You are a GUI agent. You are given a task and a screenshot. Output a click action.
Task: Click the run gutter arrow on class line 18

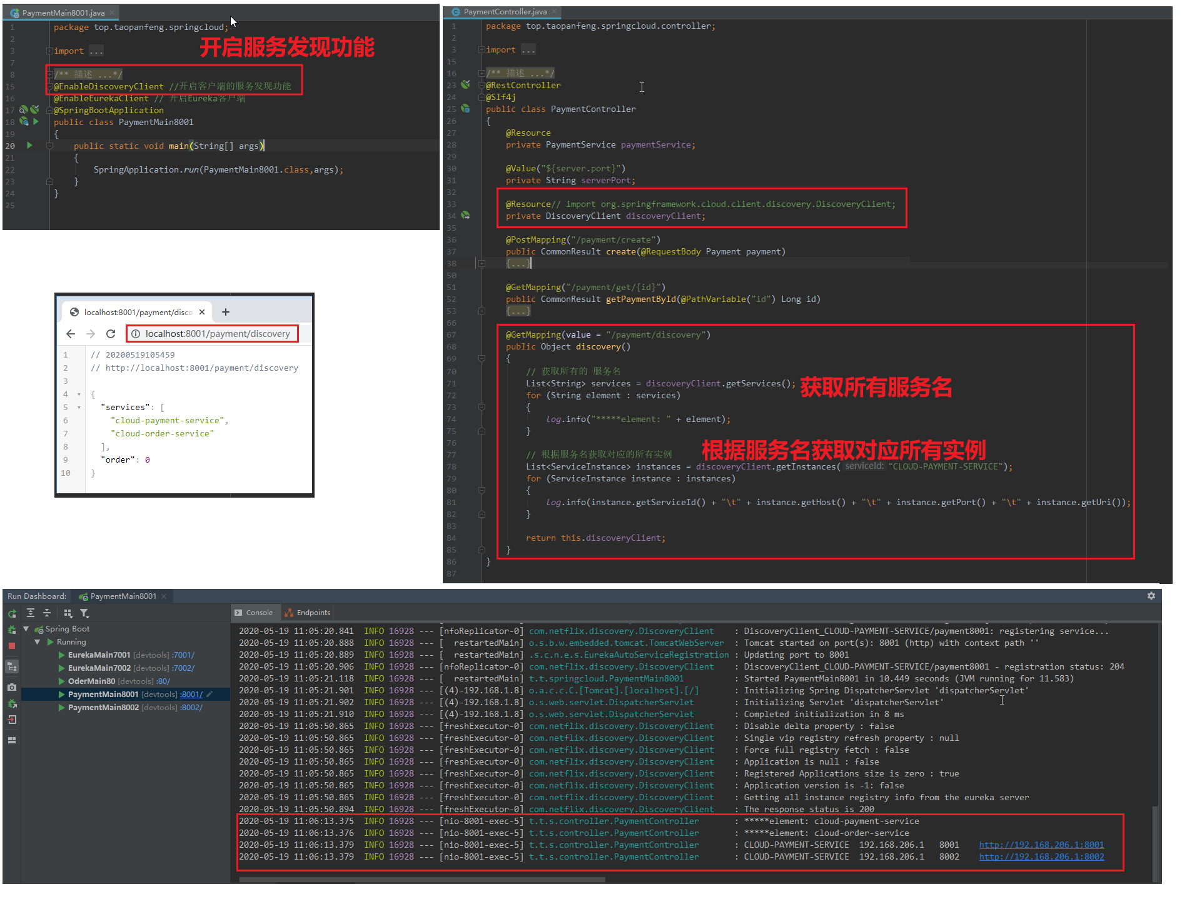tap(36, 122)
